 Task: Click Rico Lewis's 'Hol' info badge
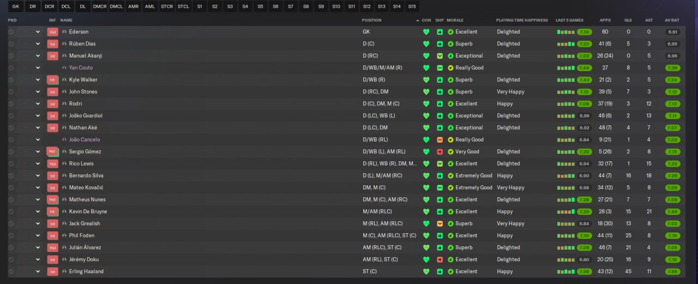(x=52, y=164)
